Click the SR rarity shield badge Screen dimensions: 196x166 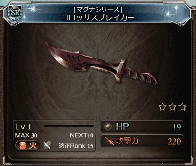tap(15, 13)
